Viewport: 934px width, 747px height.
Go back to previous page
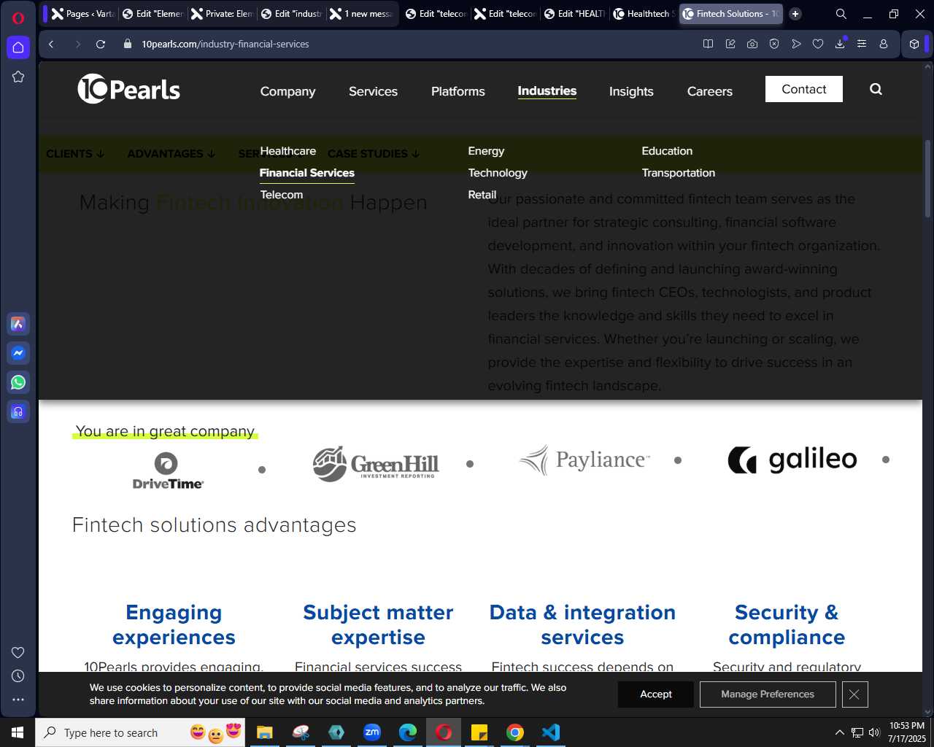click(x=51, y=44)
